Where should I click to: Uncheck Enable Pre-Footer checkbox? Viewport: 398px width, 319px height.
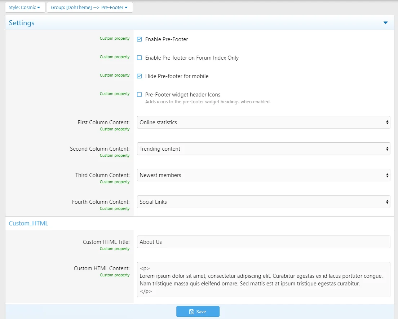tap(140, 39)
